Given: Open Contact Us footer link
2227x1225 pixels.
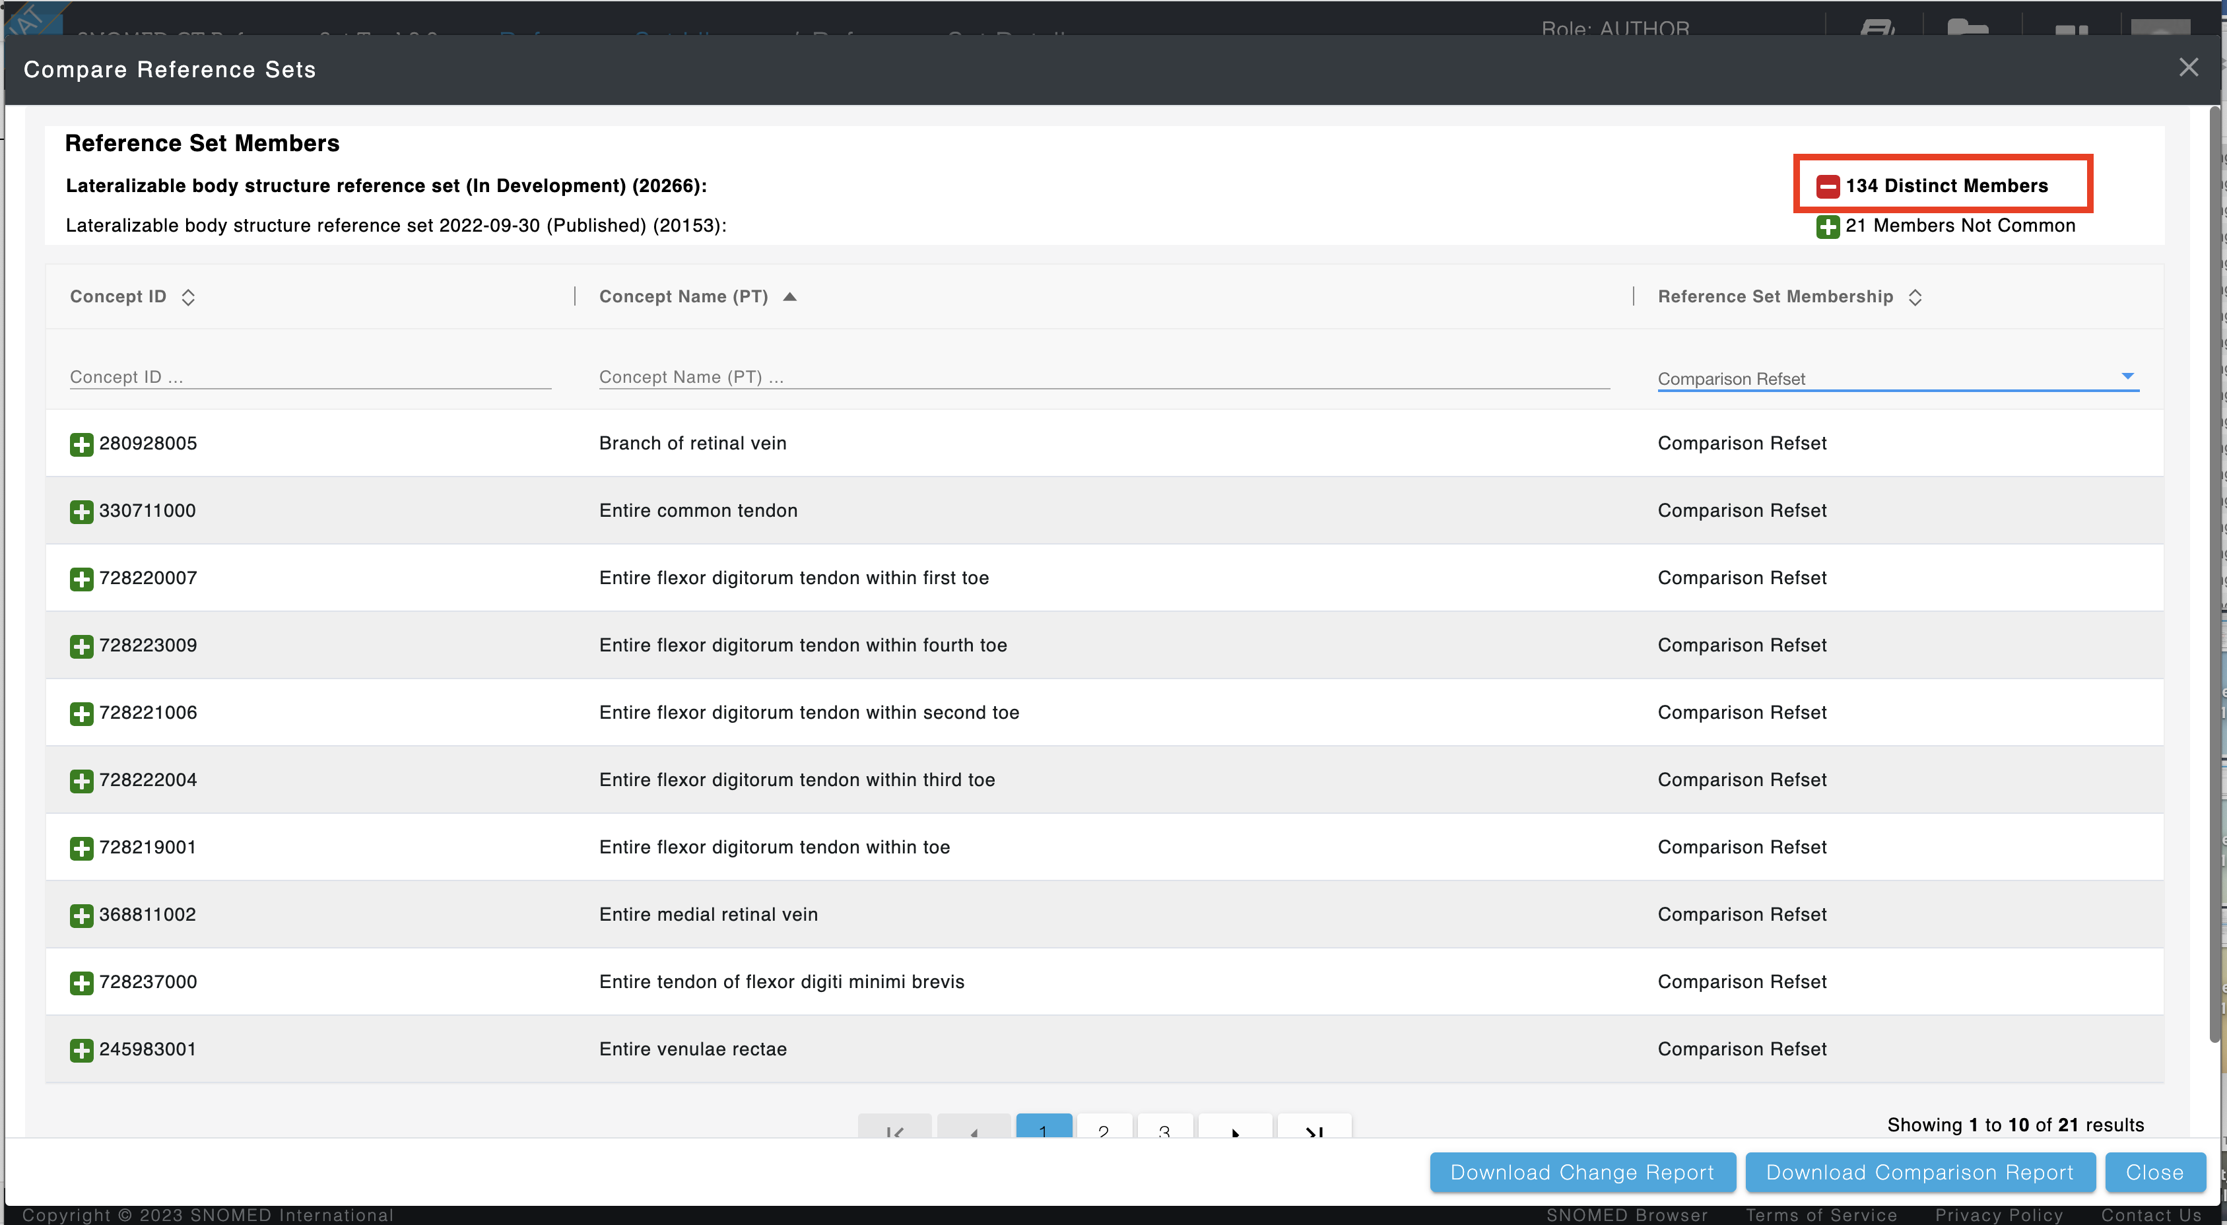Looking at the screenshot, I should pyautogui.click(x=2151, y=1216).
